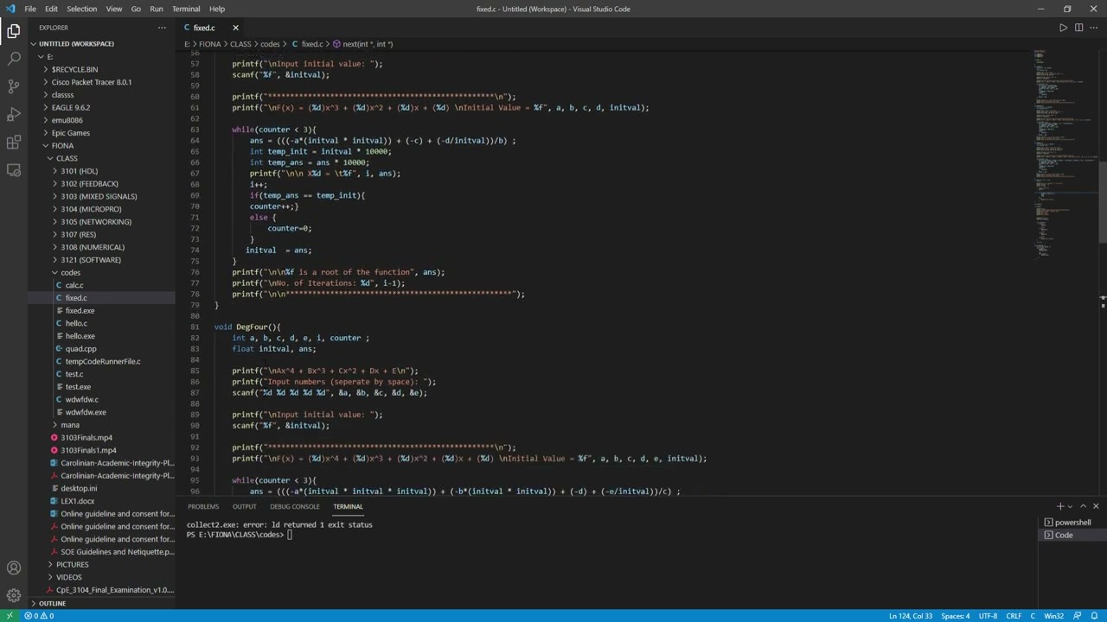Open the Run and Debug view icon
The width and height of the screenshot is (1107, 622).
[x=13, y=114]
